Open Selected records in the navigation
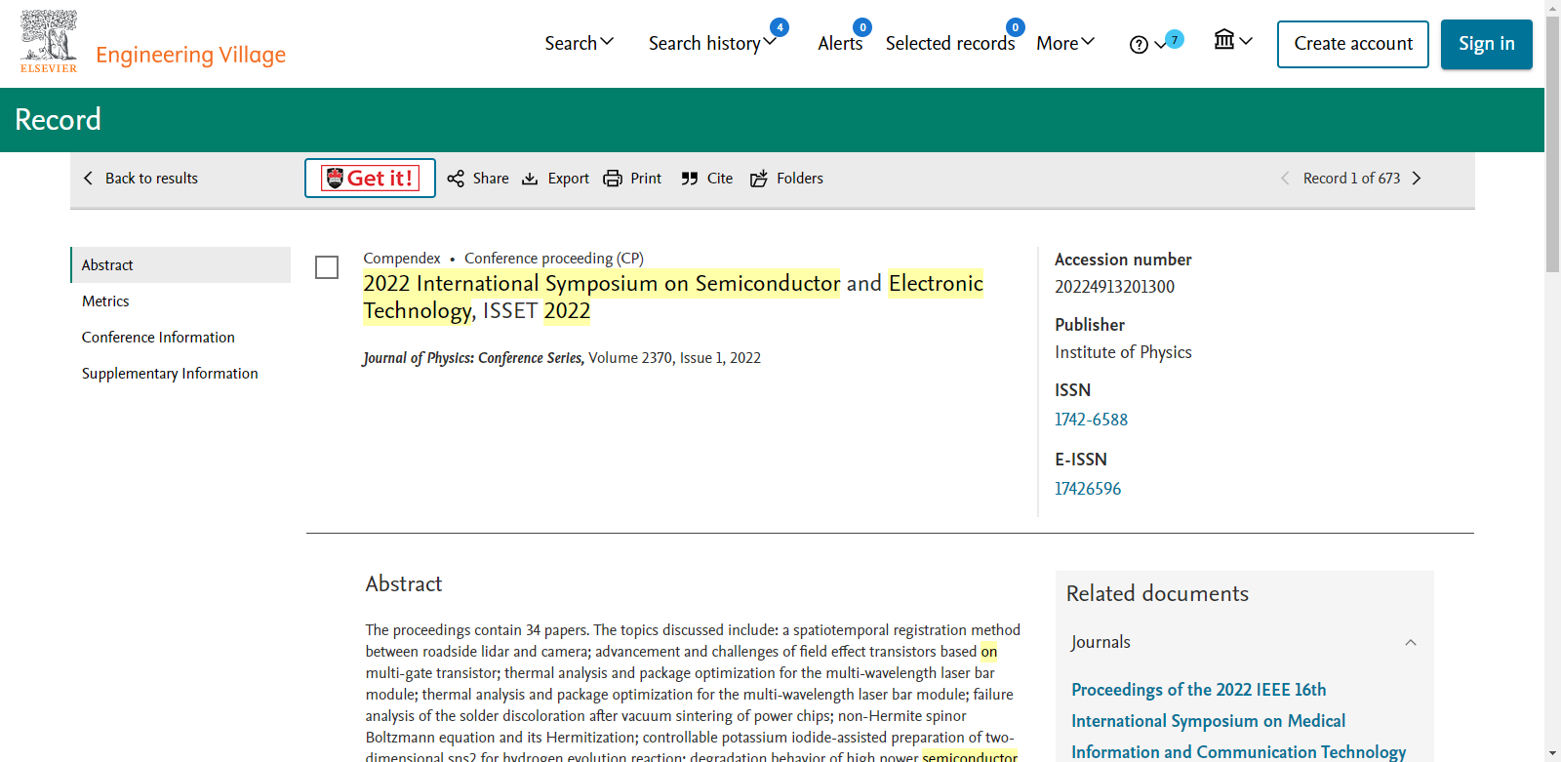 click(x=950, y=43)
